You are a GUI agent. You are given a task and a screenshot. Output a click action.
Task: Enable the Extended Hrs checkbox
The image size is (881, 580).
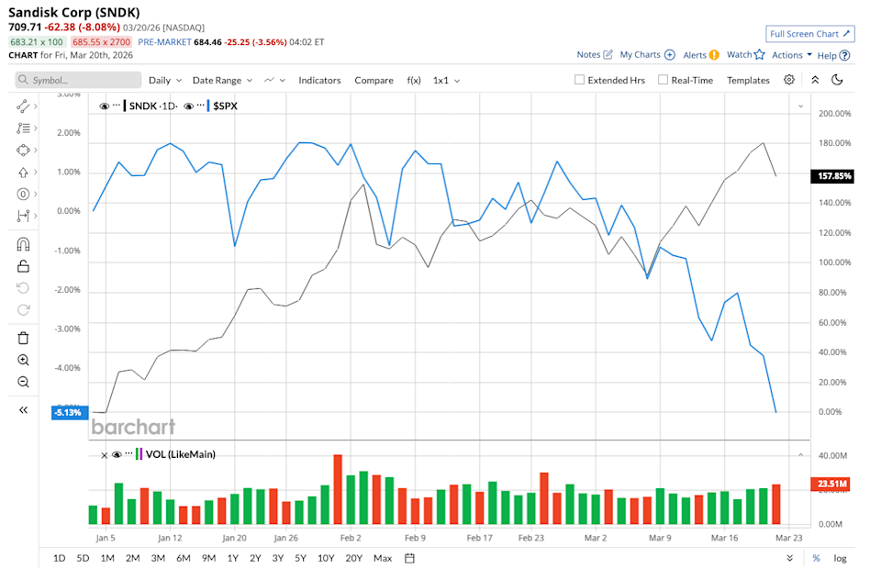[579, 80]
